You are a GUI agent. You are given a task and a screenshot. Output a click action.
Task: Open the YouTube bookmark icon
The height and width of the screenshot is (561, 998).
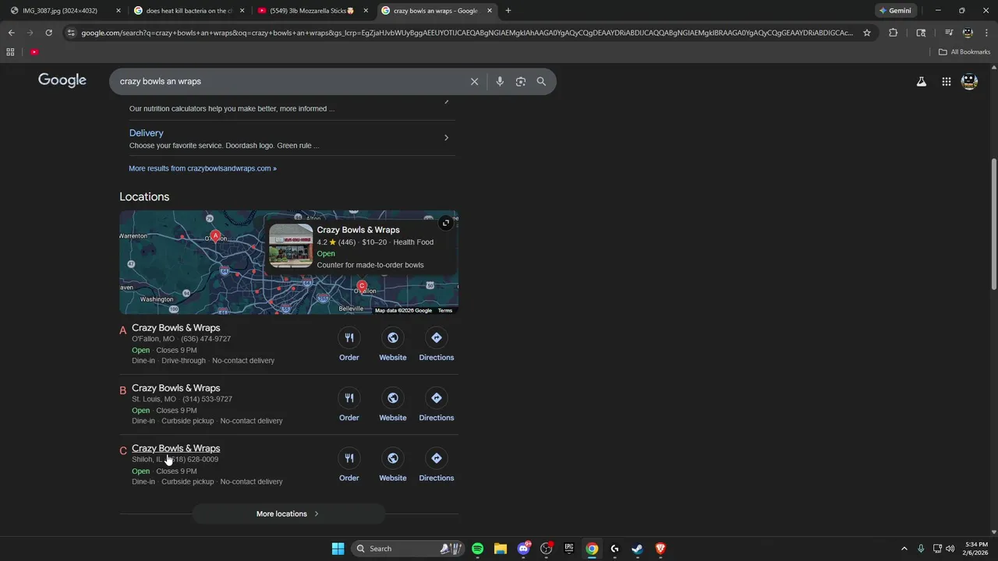tap(34, 52)
